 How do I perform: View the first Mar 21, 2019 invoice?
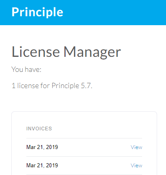point(136,147)
